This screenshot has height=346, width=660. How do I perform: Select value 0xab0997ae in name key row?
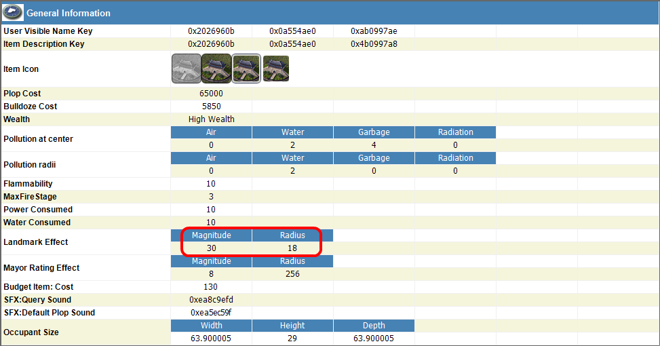pos(374,31)
